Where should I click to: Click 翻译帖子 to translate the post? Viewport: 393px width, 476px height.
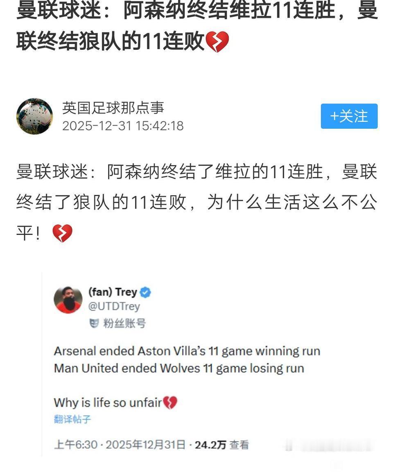coord(72,419)
